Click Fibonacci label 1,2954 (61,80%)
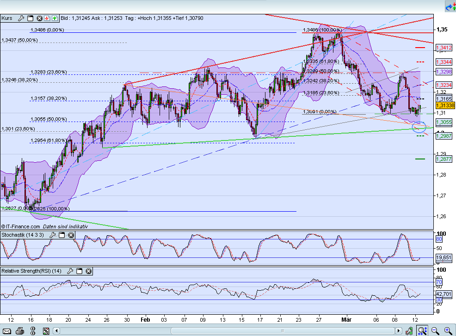456x336 pixels. [x=49, y=141]
